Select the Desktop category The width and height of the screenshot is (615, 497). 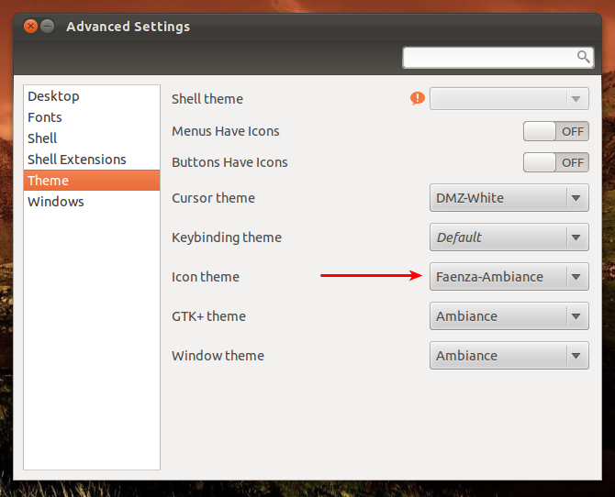tap(53, 96)
